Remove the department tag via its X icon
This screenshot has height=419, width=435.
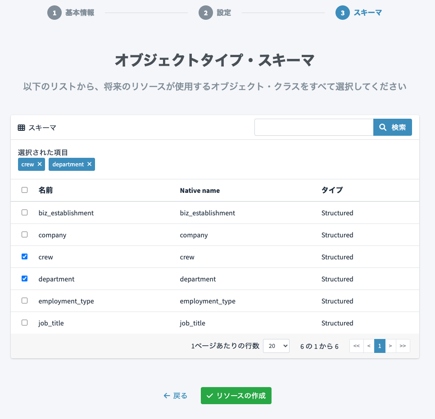89,164
